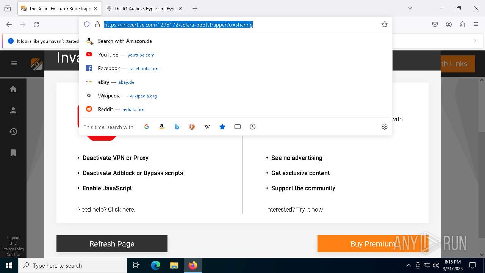Select eBay suggestion ebay.de

tap(236, 82)
